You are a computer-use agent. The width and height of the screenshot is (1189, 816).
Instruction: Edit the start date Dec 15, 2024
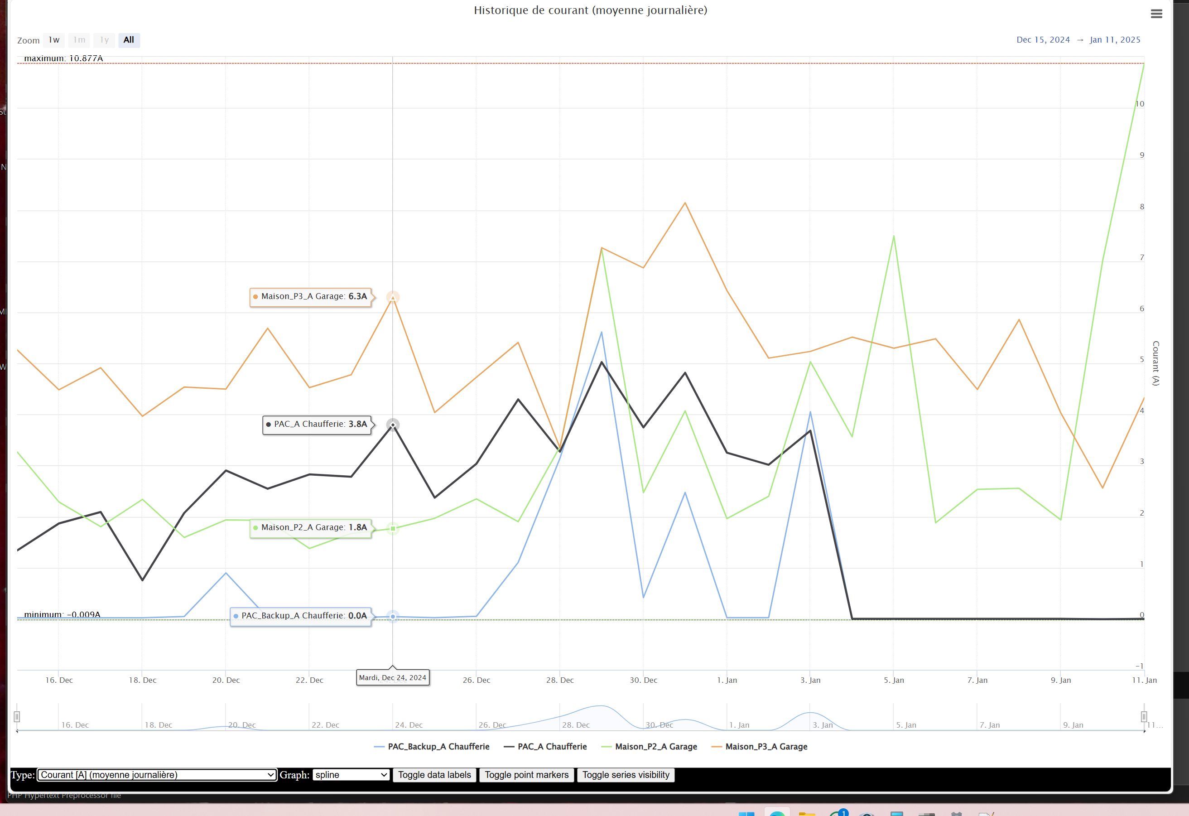click(x=1043, y=40)
